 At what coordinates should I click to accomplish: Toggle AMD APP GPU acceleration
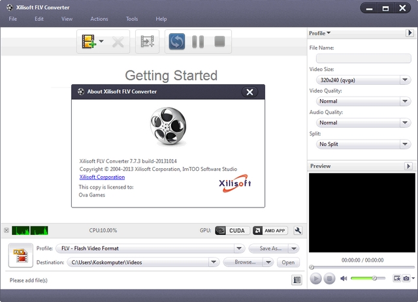click(270, 231)
